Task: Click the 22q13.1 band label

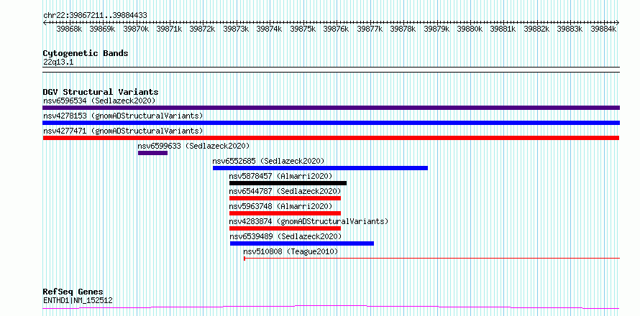Action: (58, 62)
